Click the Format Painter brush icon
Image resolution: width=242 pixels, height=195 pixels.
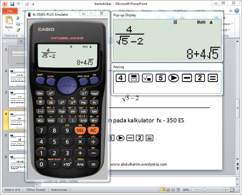(18, 30)
